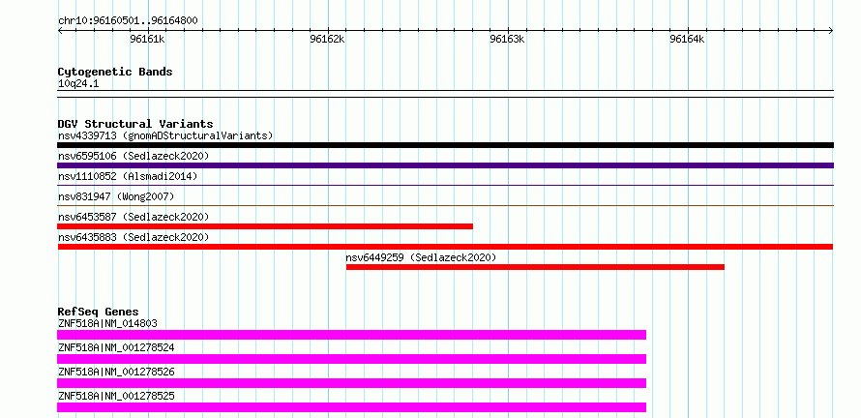Select the purple nsv6595106 variant bar
861x418 pixels.
[x=445, y=165]
